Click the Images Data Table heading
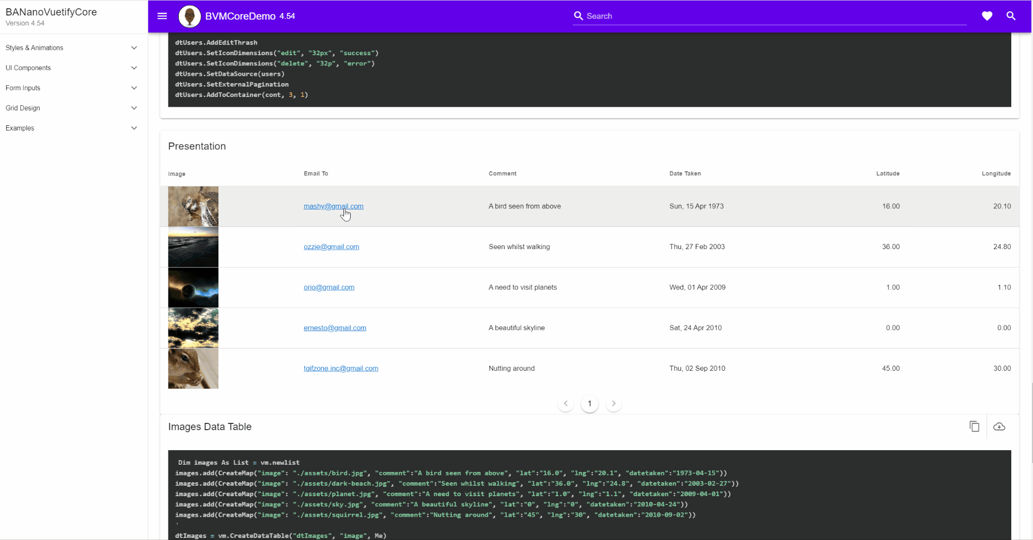This screenshot has height=540, width=1033. (x=210, y=427)
